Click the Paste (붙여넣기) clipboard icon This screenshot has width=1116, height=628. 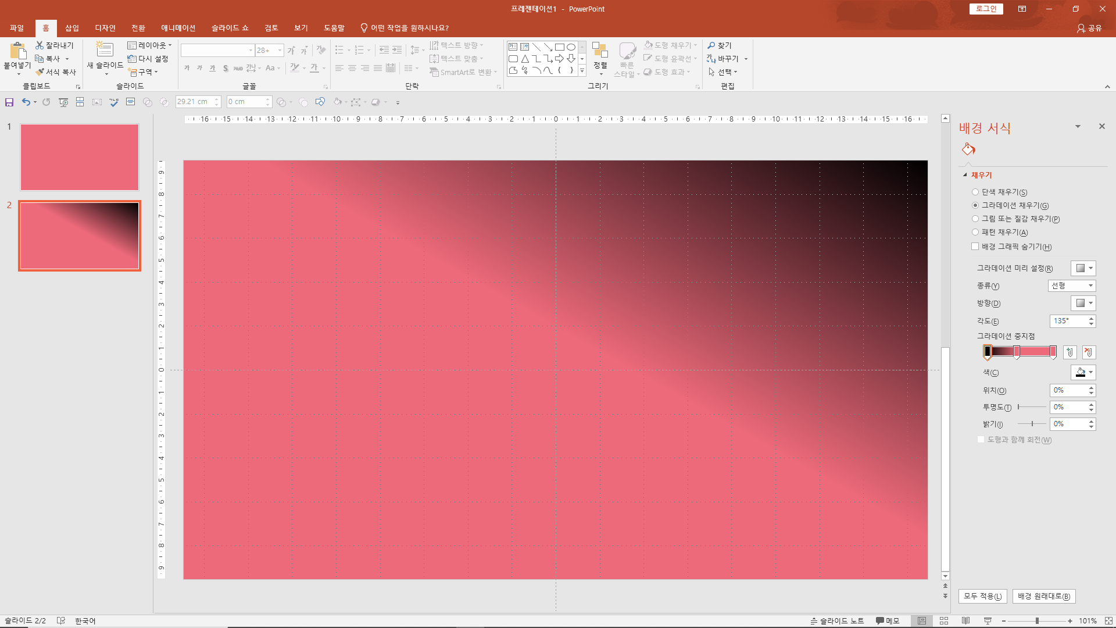point(17,51)
